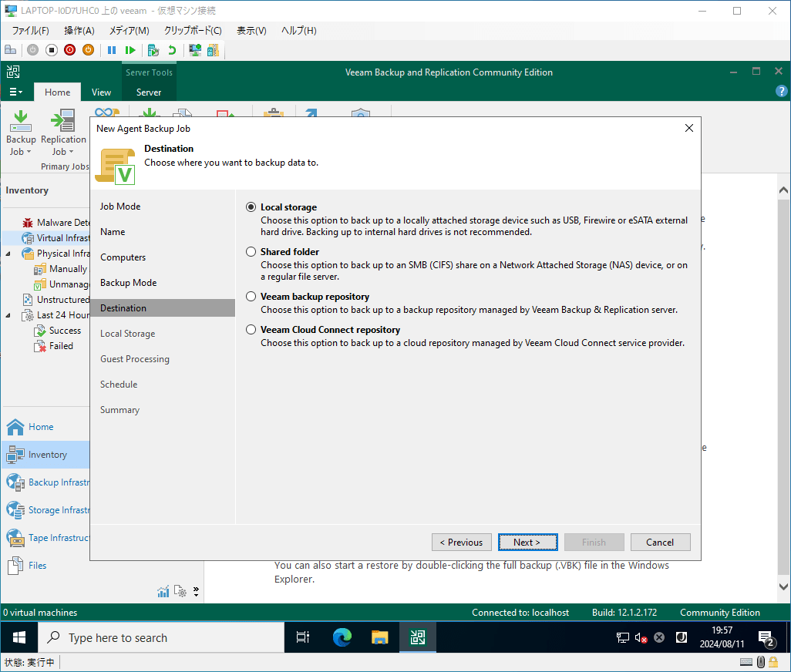This screenshot has height=672, width=791.
Task: Select the Unmanaged tree item
Action: 62,284
